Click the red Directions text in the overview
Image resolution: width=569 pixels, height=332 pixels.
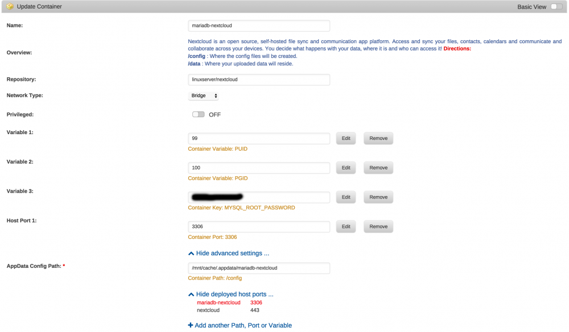point(457,48)
